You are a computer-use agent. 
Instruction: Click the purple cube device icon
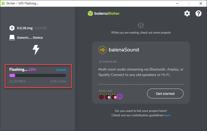click(x=120, y=96)
